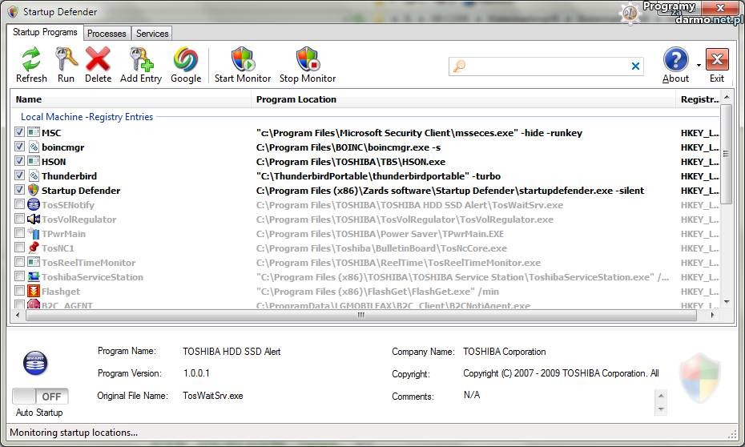Switch to the Processes tab
The image size is (745, 447).
(107, 34)
